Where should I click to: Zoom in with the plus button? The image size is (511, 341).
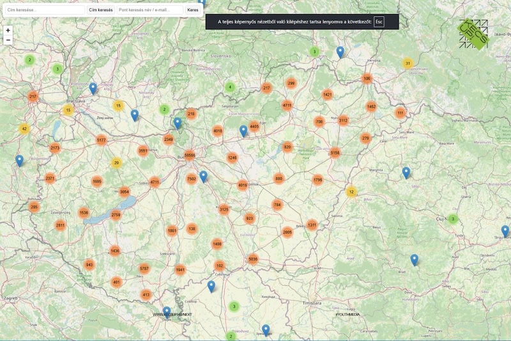click(8, 30)
